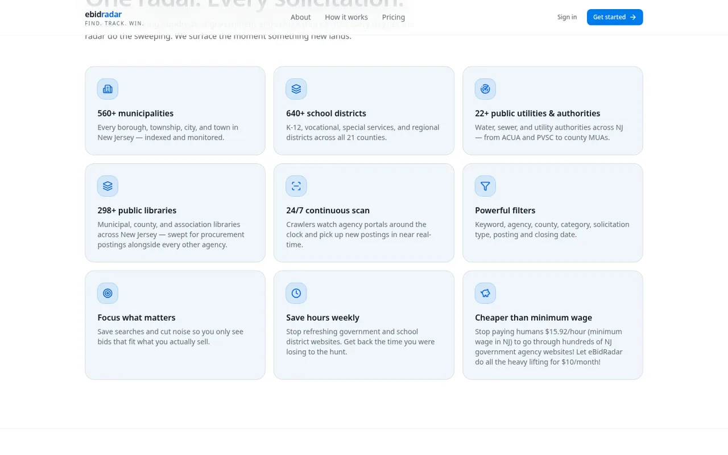The width and height of the screenshot is (728, 455).
Task: Click the 'Powerful filters' heading
Action: [x=505, y=210]
